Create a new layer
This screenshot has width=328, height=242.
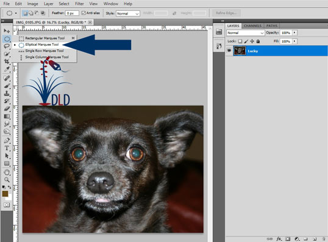(315, 239)
